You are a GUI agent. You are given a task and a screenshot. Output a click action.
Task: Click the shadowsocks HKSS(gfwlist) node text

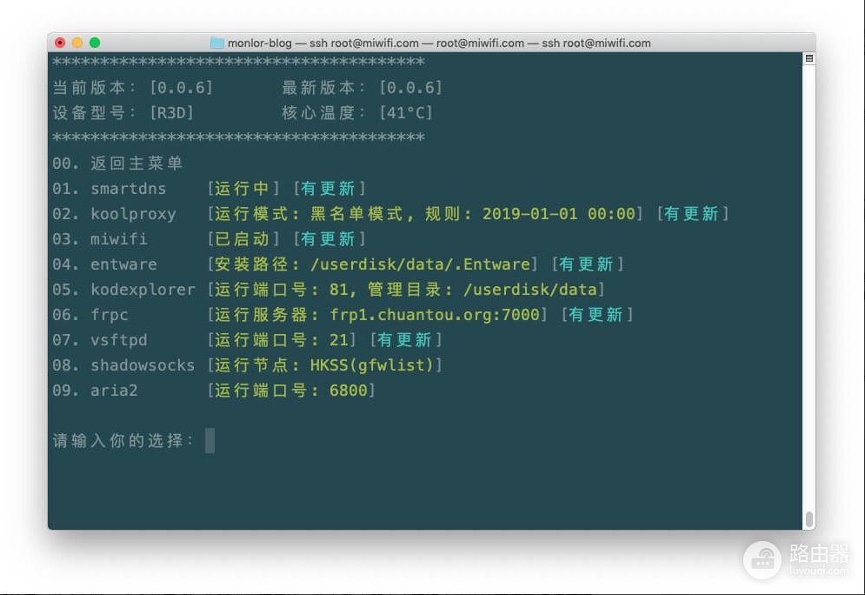tap(372, 365)
